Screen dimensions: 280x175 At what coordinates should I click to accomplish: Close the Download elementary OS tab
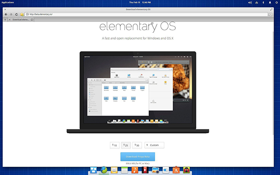tap(9, 19)
